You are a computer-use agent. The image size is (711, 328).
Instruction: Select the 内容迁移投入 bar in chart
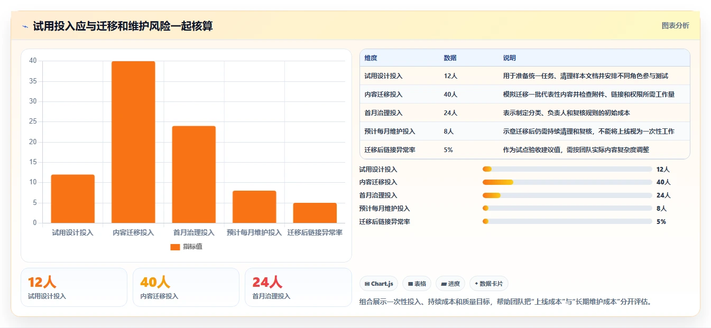[x=133, y=142]
